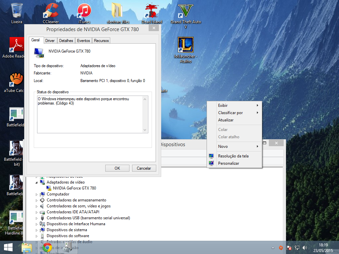Image resolution: width=339 pixels, height=254 pixels.
Task: Open the Recursos tab
Action: click(101, 41)
